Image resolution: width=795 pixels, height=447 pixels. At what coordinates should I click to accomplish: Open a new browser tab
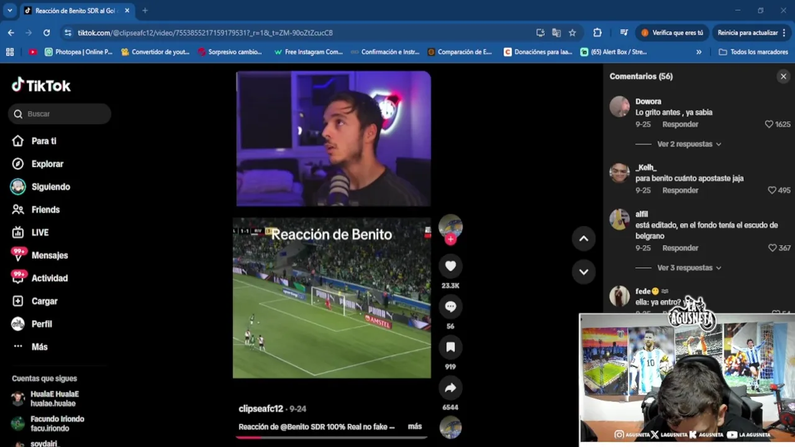click(x=145, y=11)
